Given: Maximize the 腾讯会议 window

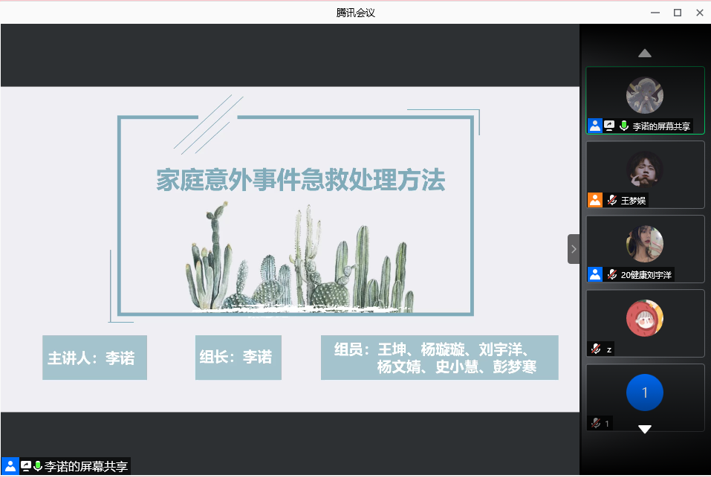Looking at the screenshot, I should tap(677, 12).
